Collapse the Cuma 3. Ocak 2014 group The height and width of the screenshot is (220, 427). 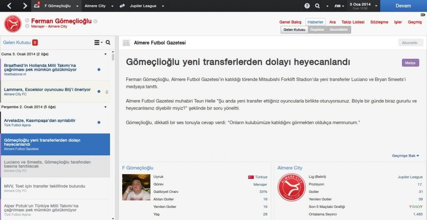point(105,54)
